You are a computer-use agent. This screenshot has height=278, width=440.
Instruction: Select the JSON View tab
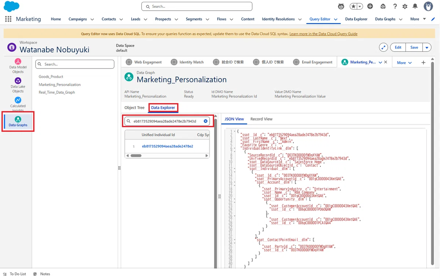click(x=234, y=119)
